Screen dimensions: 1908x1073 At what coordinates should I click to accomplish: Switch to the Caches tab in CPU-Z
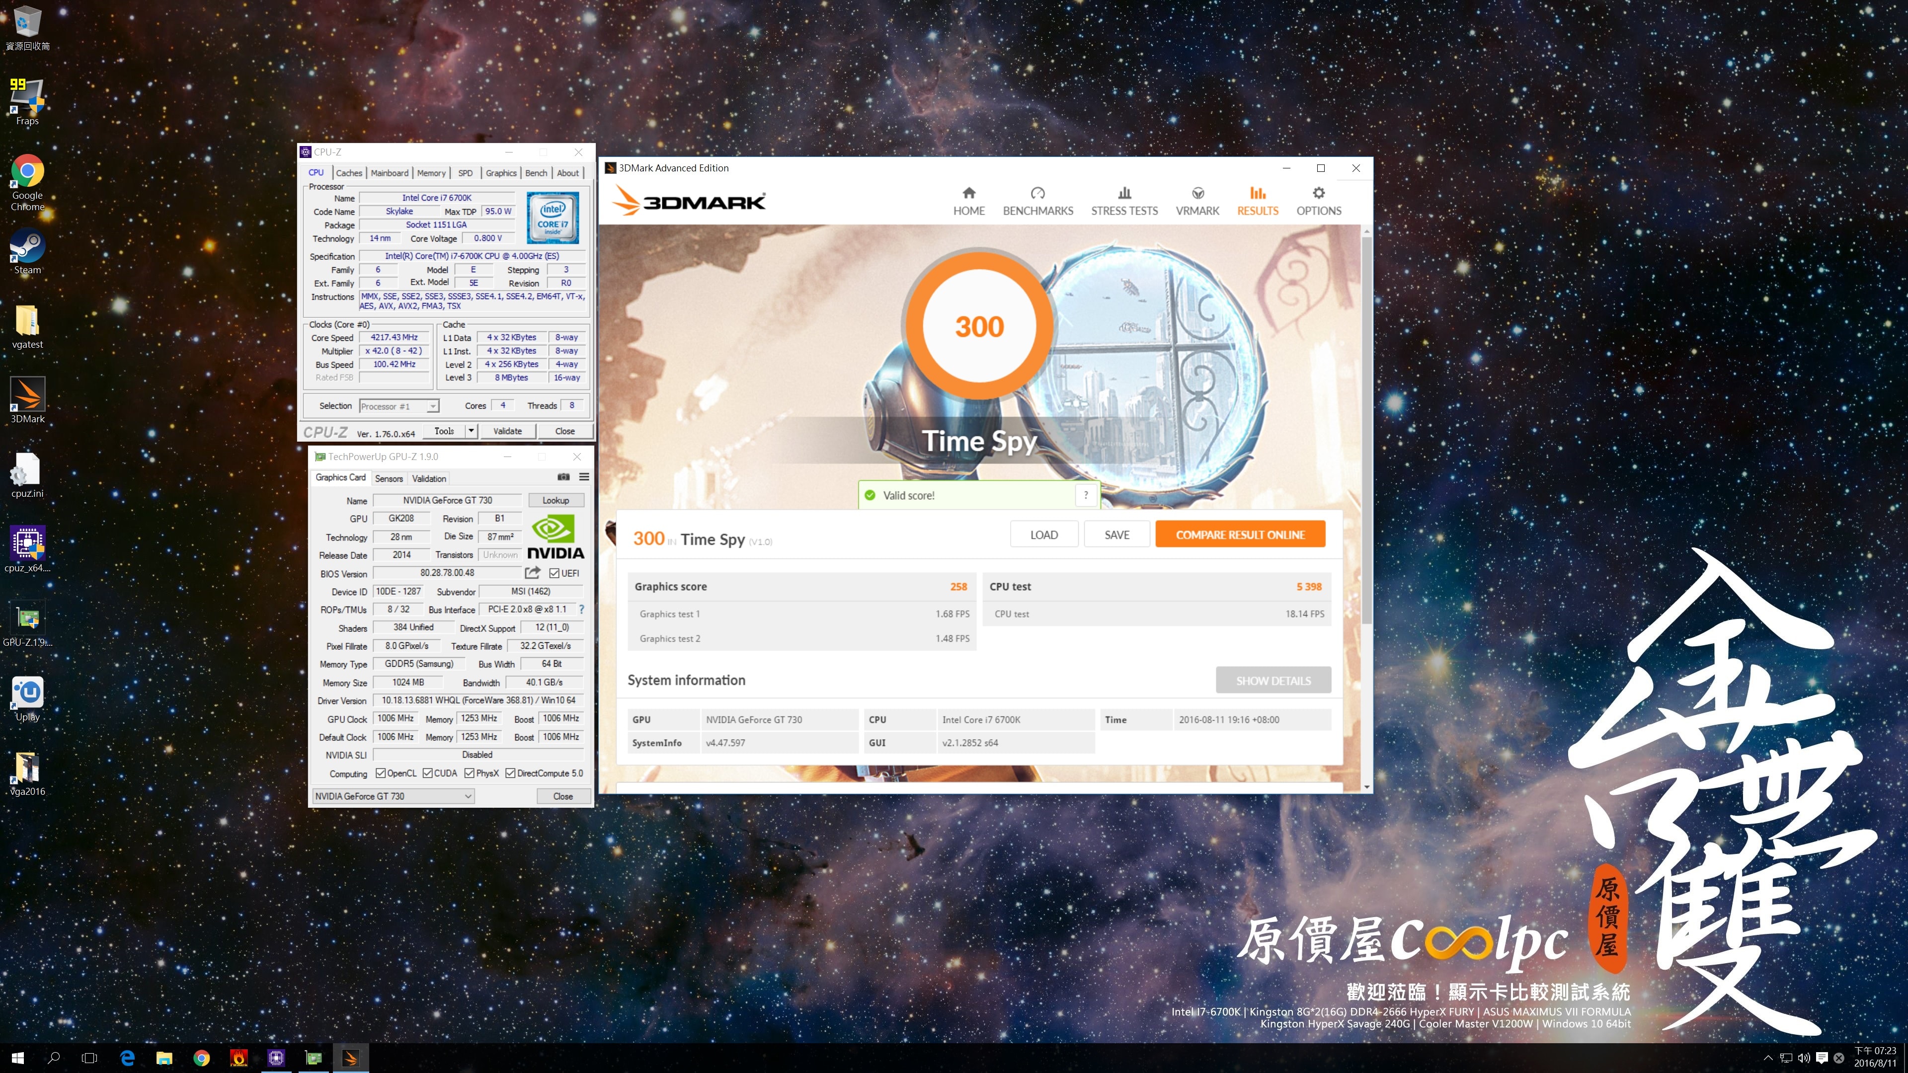[x=349, y=172]
